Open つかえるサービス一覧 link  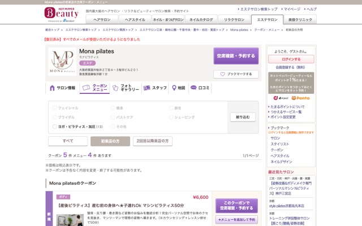(286, 112)
